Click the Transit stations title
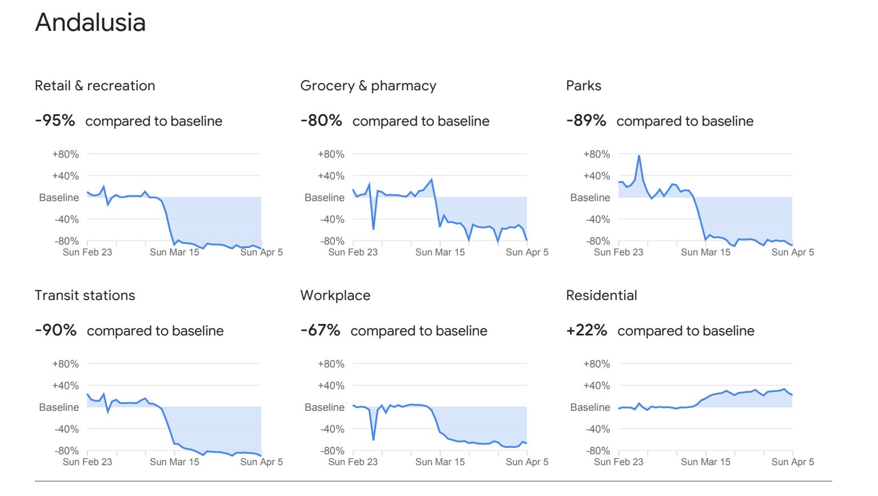The height and width of the screenshot is (496, 878). click(x=85, y=295)
